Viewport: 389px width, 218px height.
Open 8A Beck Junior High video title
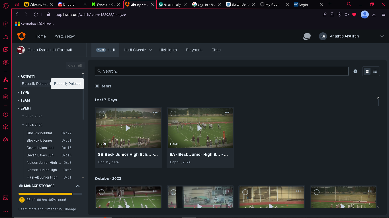[199, 155]
